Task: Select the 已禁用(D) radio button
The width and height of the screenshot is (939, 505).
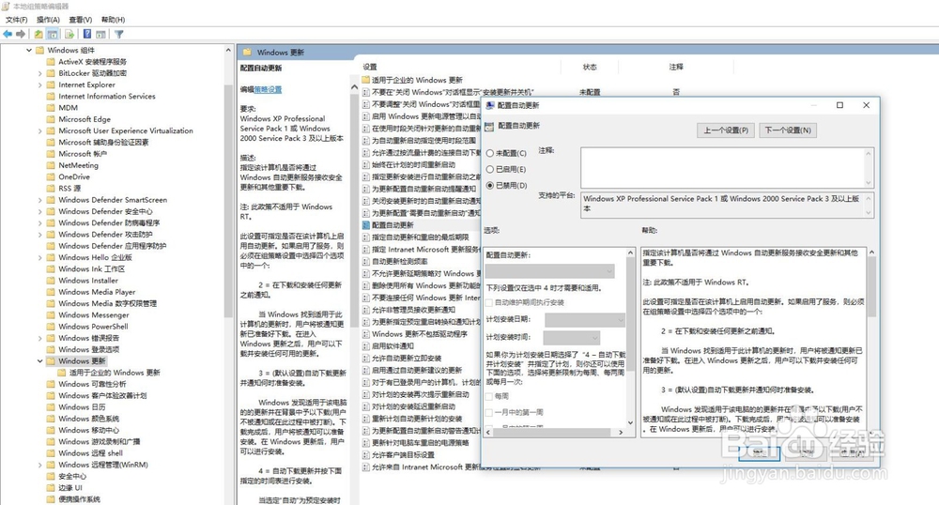Action: coord(490,186)
